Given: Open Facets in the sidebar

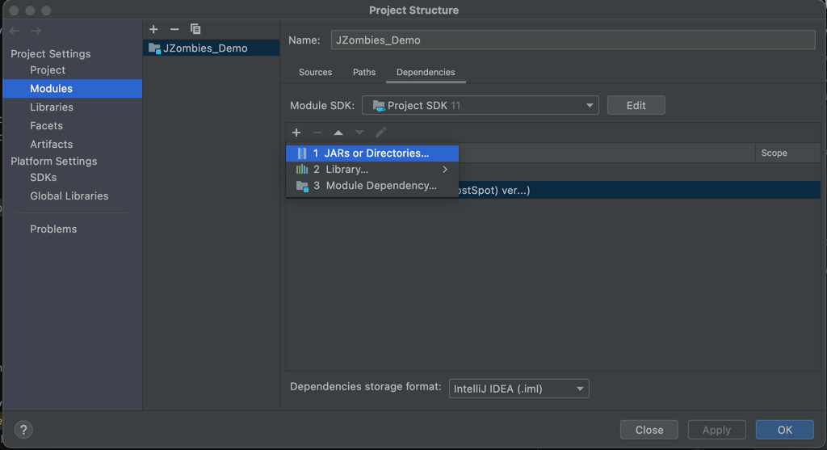Looking at the screenshot, I should 46,125.
